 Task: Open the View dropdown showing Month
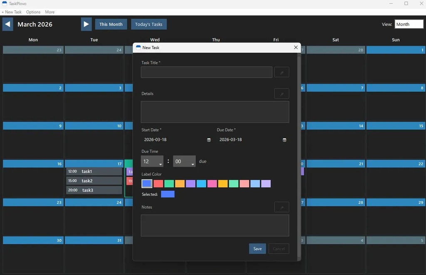click(x=409, y=24)
